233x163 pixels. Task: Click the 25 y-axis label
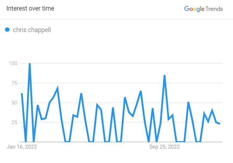(14, 122)
